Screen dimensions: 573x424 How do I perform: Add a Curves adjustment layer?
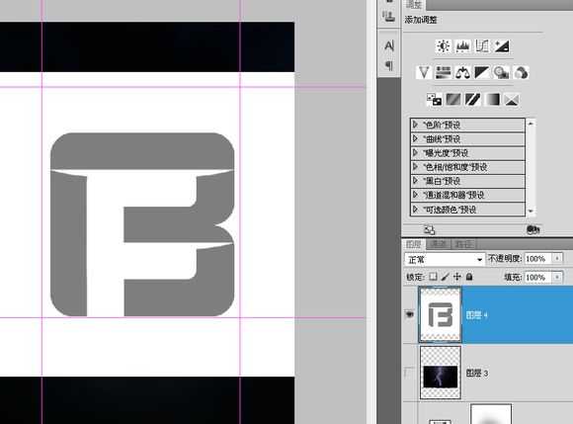[x=482, y=46]
